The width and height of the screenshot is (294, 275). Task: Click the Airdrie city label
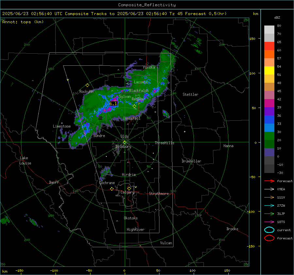[x=129, y=175]
